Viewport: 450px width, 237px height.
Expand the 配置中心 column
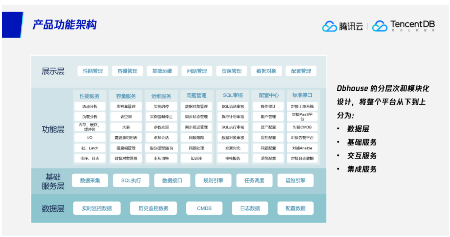(268, 96)
